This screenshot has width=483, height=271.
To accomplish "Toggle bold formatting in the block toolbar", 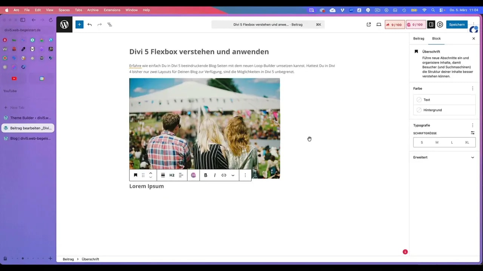I will 205,175.
